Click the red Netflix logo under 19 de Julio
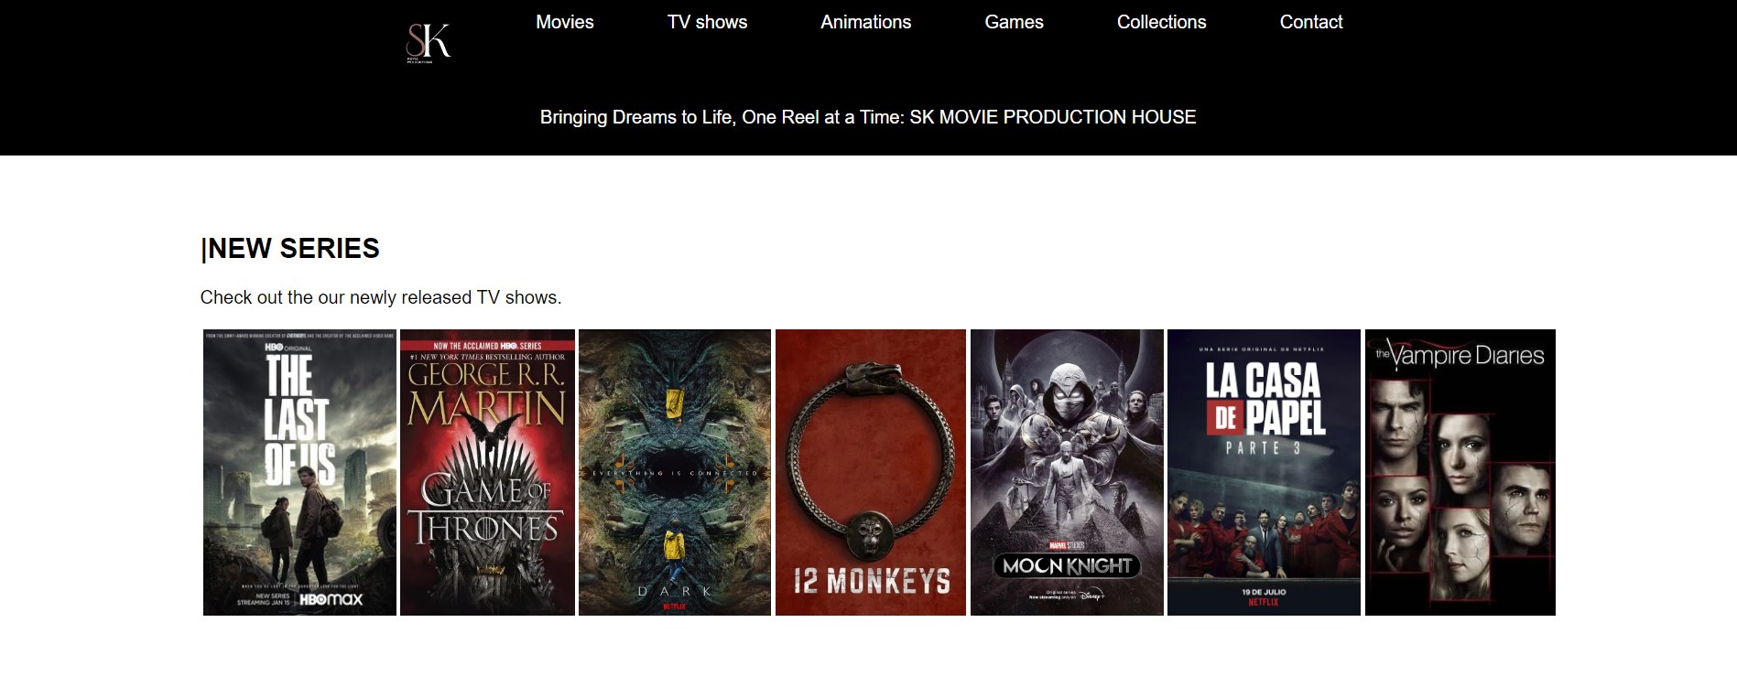 click(1263, 602)
